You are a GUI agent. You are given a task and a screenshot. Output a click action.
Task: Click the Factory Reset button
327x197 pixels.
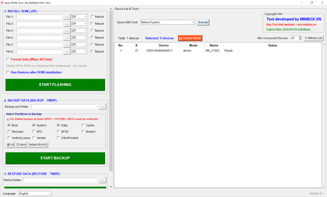[x=190, y=38]
